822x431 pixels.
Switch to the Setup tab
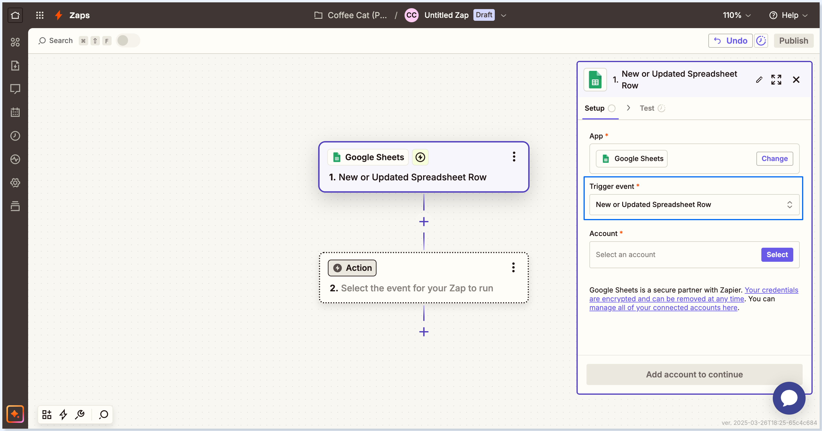pos(600,108)
